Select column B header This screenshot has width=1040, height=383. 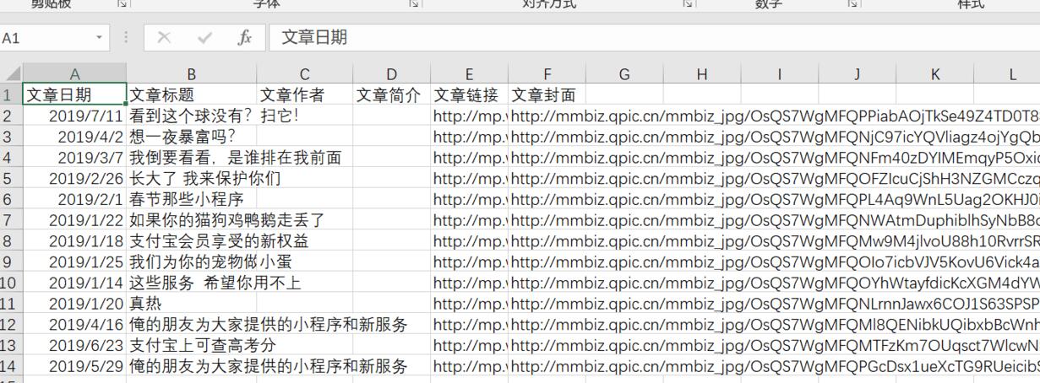pyautogui.click(x=192, y=74)
